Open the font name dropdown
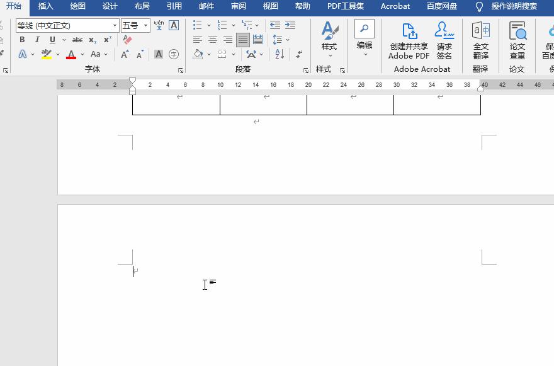The image size is (554, 366). click(x=116, y=25)
